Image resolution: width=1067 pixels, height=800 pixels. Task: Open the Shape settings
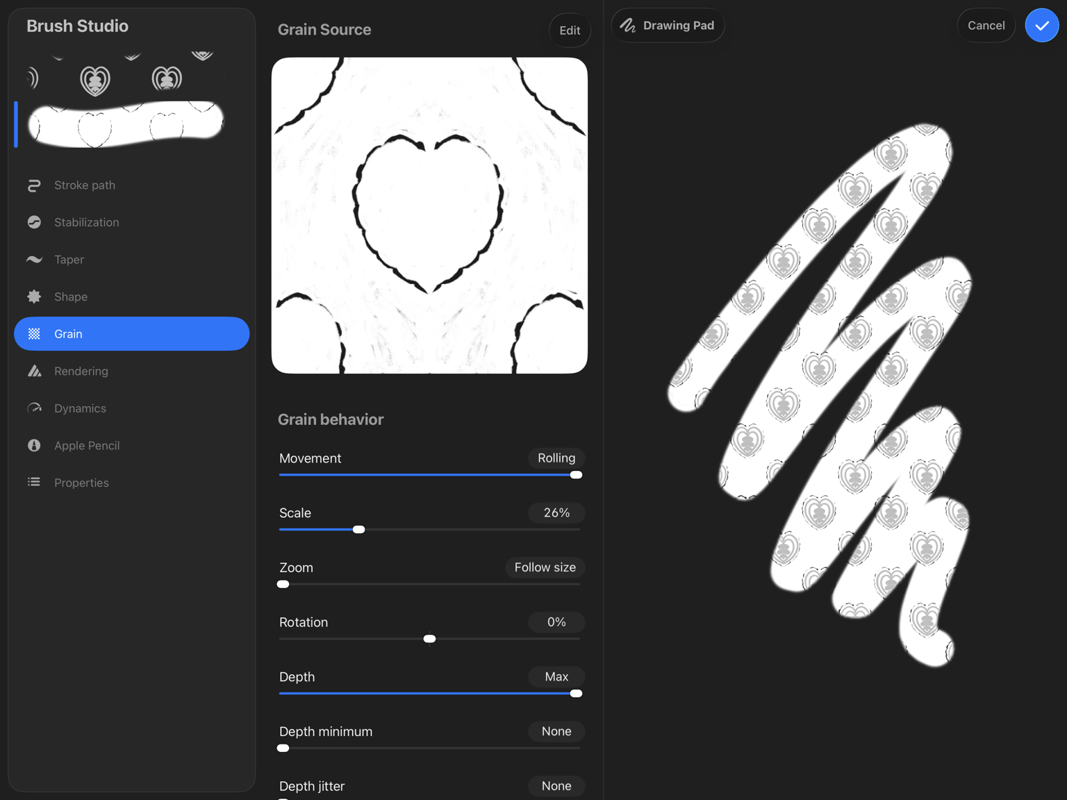(x=131, y=297)
